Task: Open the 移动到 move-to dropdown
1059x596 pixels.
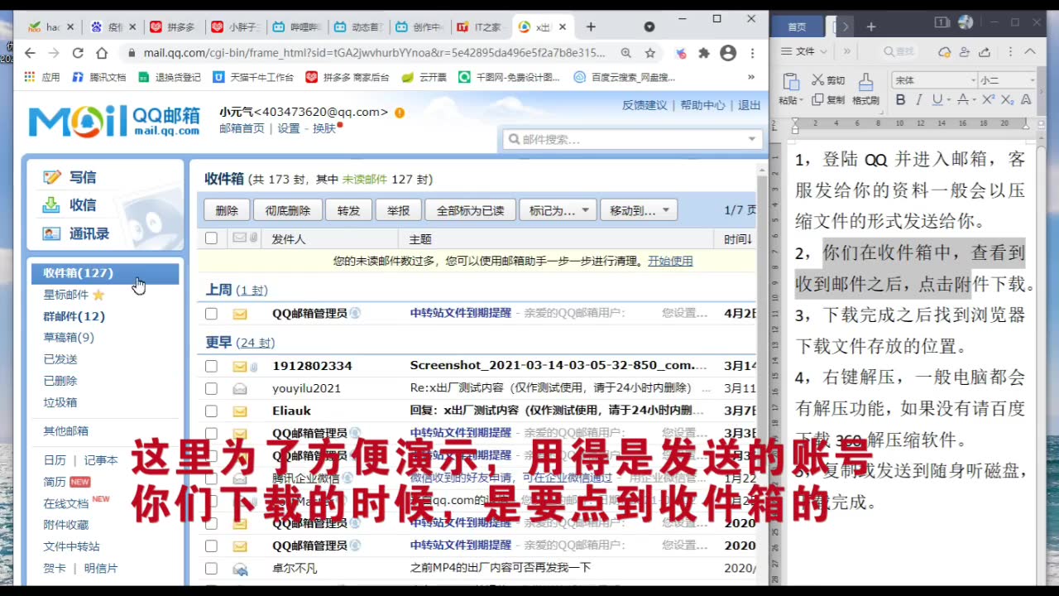Action: pyautogui.click(x=639, y=209)
